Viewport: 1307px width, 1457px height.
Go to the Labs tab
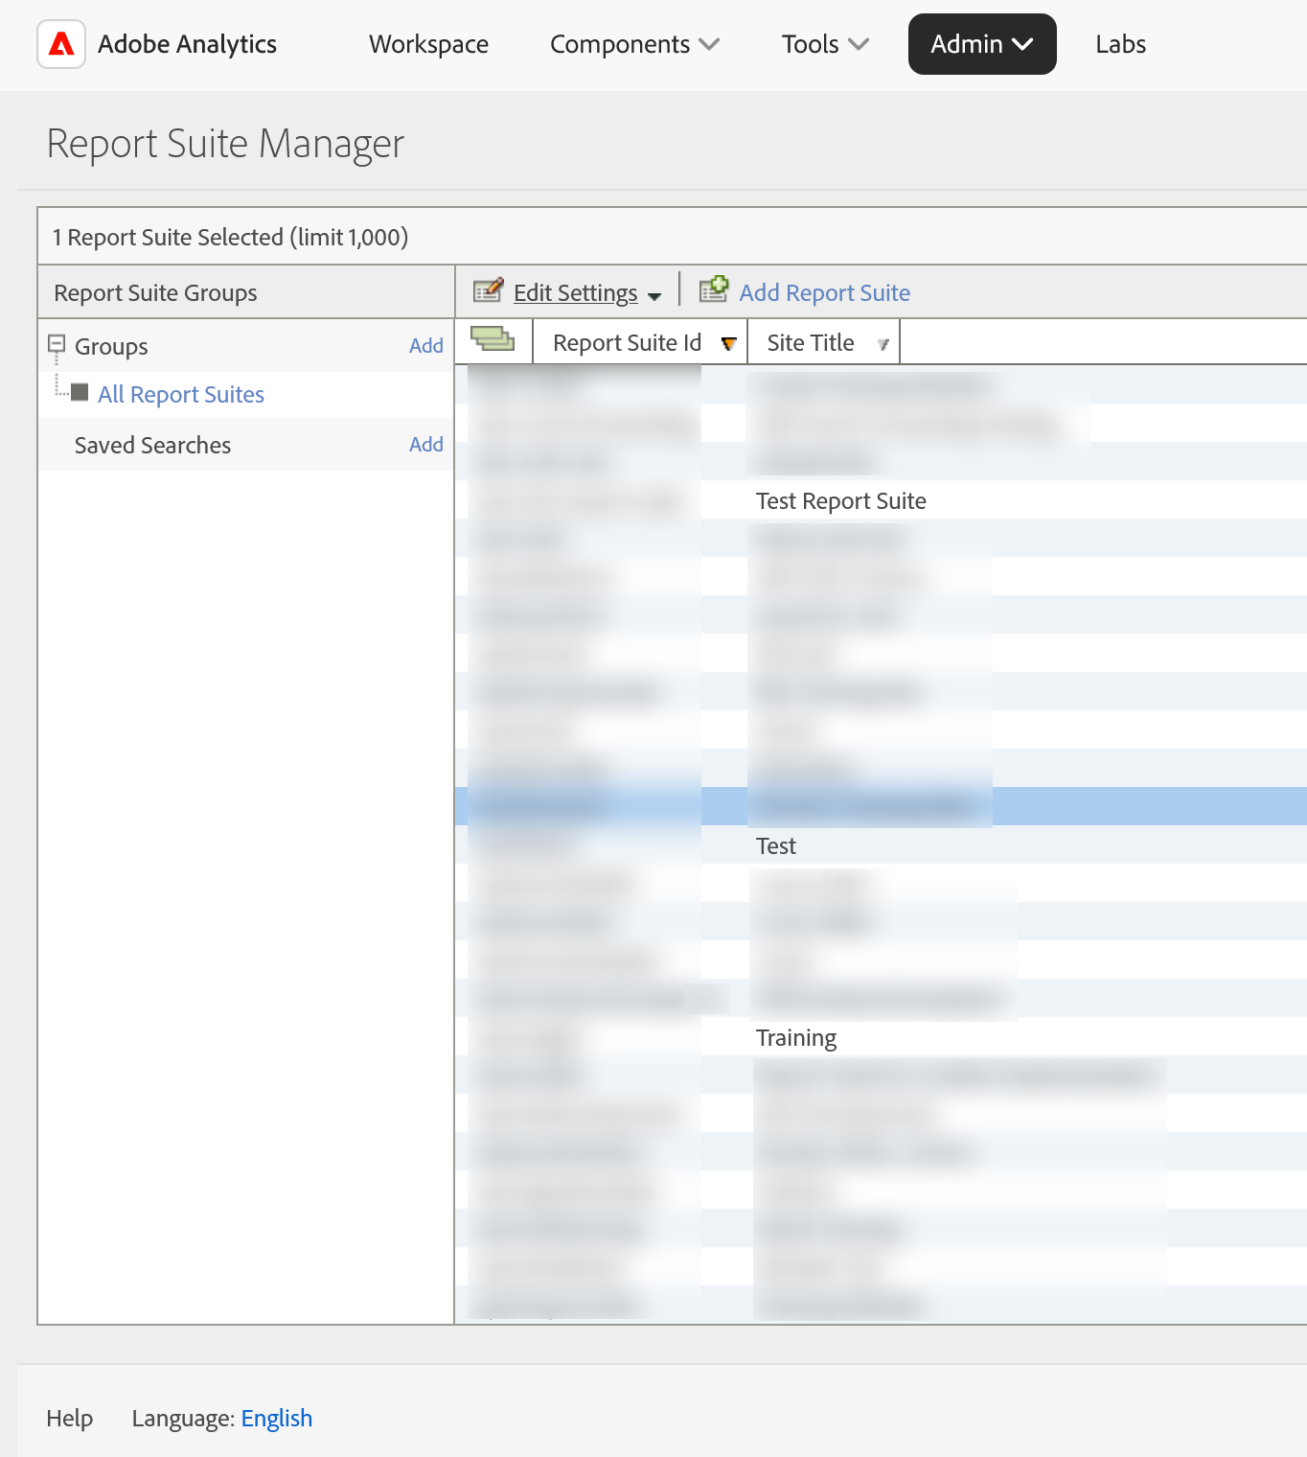tap(1120, 44)
